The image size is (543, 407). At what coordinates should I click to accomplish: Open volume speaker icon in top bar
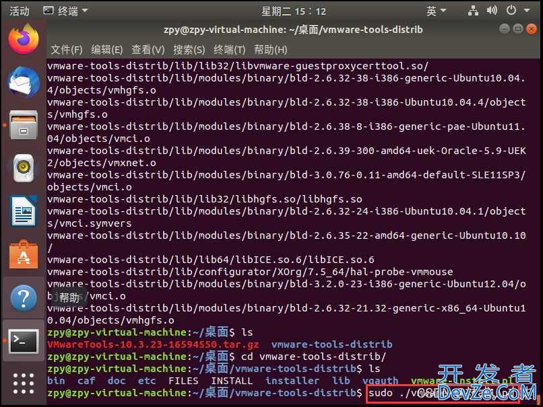coord(492,11)
